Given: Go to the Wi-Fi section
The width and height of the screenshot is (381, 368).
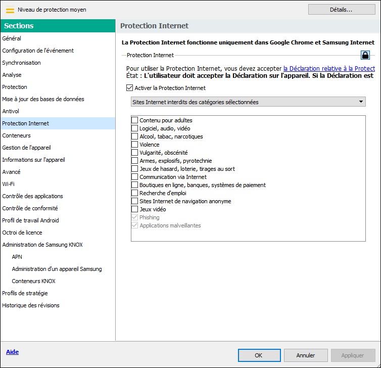Looking at the screenshot, I should [9, 184].
